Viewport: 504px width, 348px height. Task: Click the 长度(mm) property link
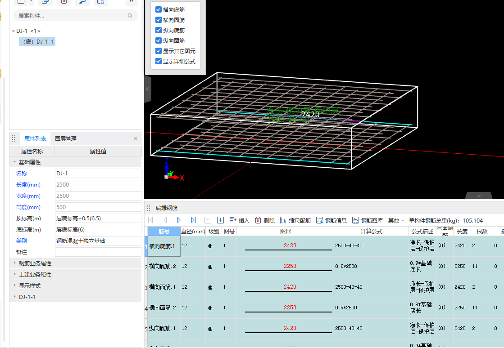pos(28,185)
